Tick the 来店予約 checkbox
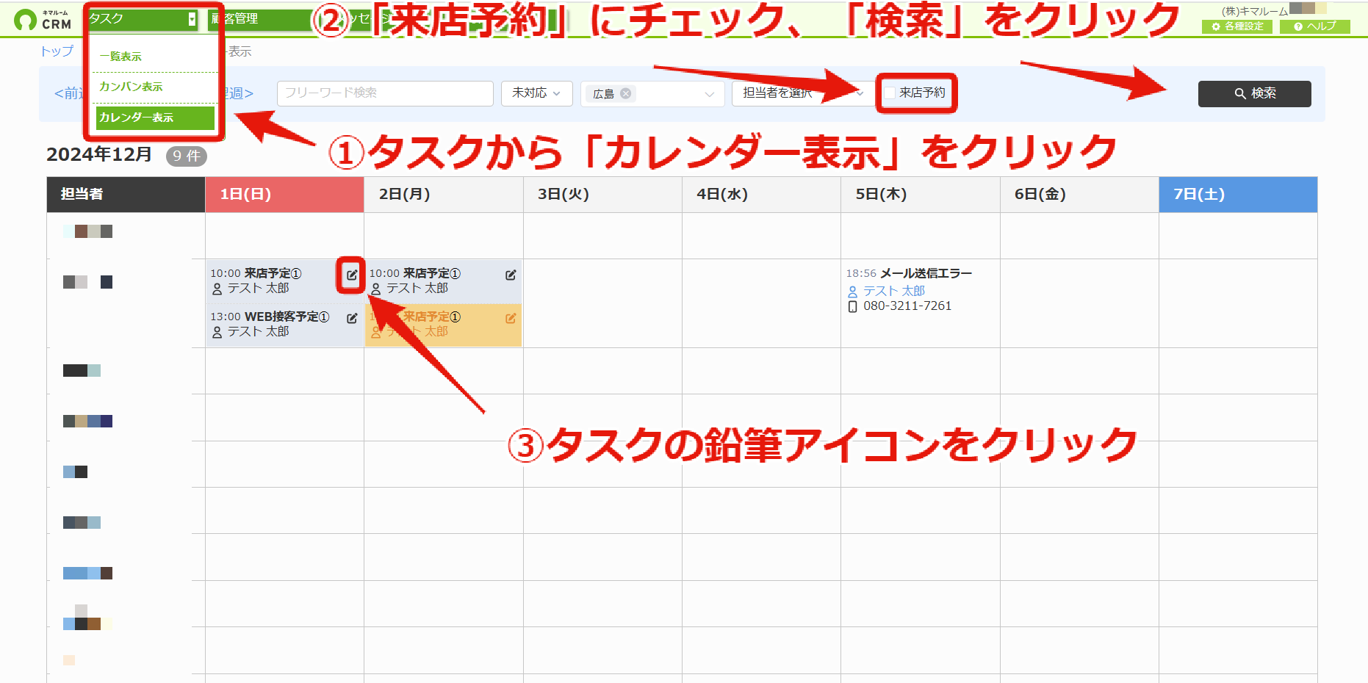The height and width of the screenshot is (683, 1368). coord(890,93)
